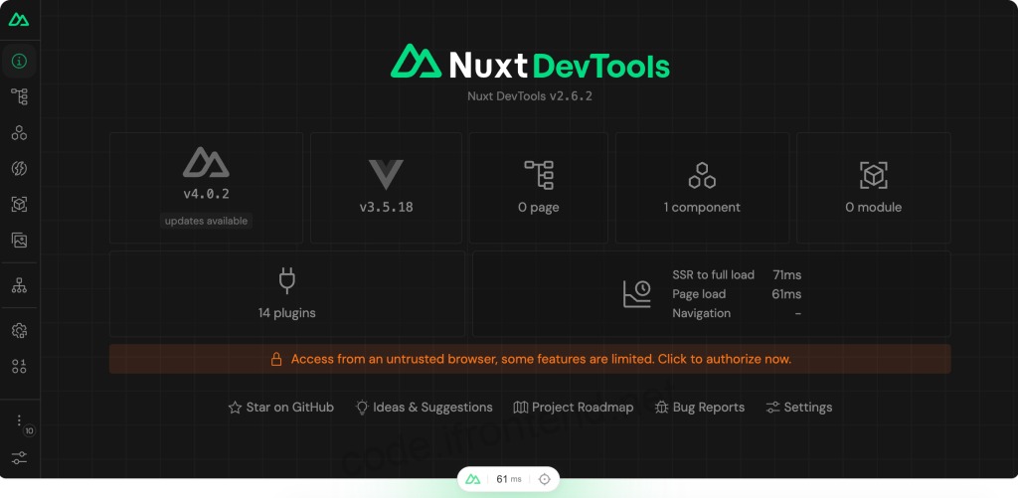
Task: Open the gear settings tab in the sidebar
Action: [20, 331]
